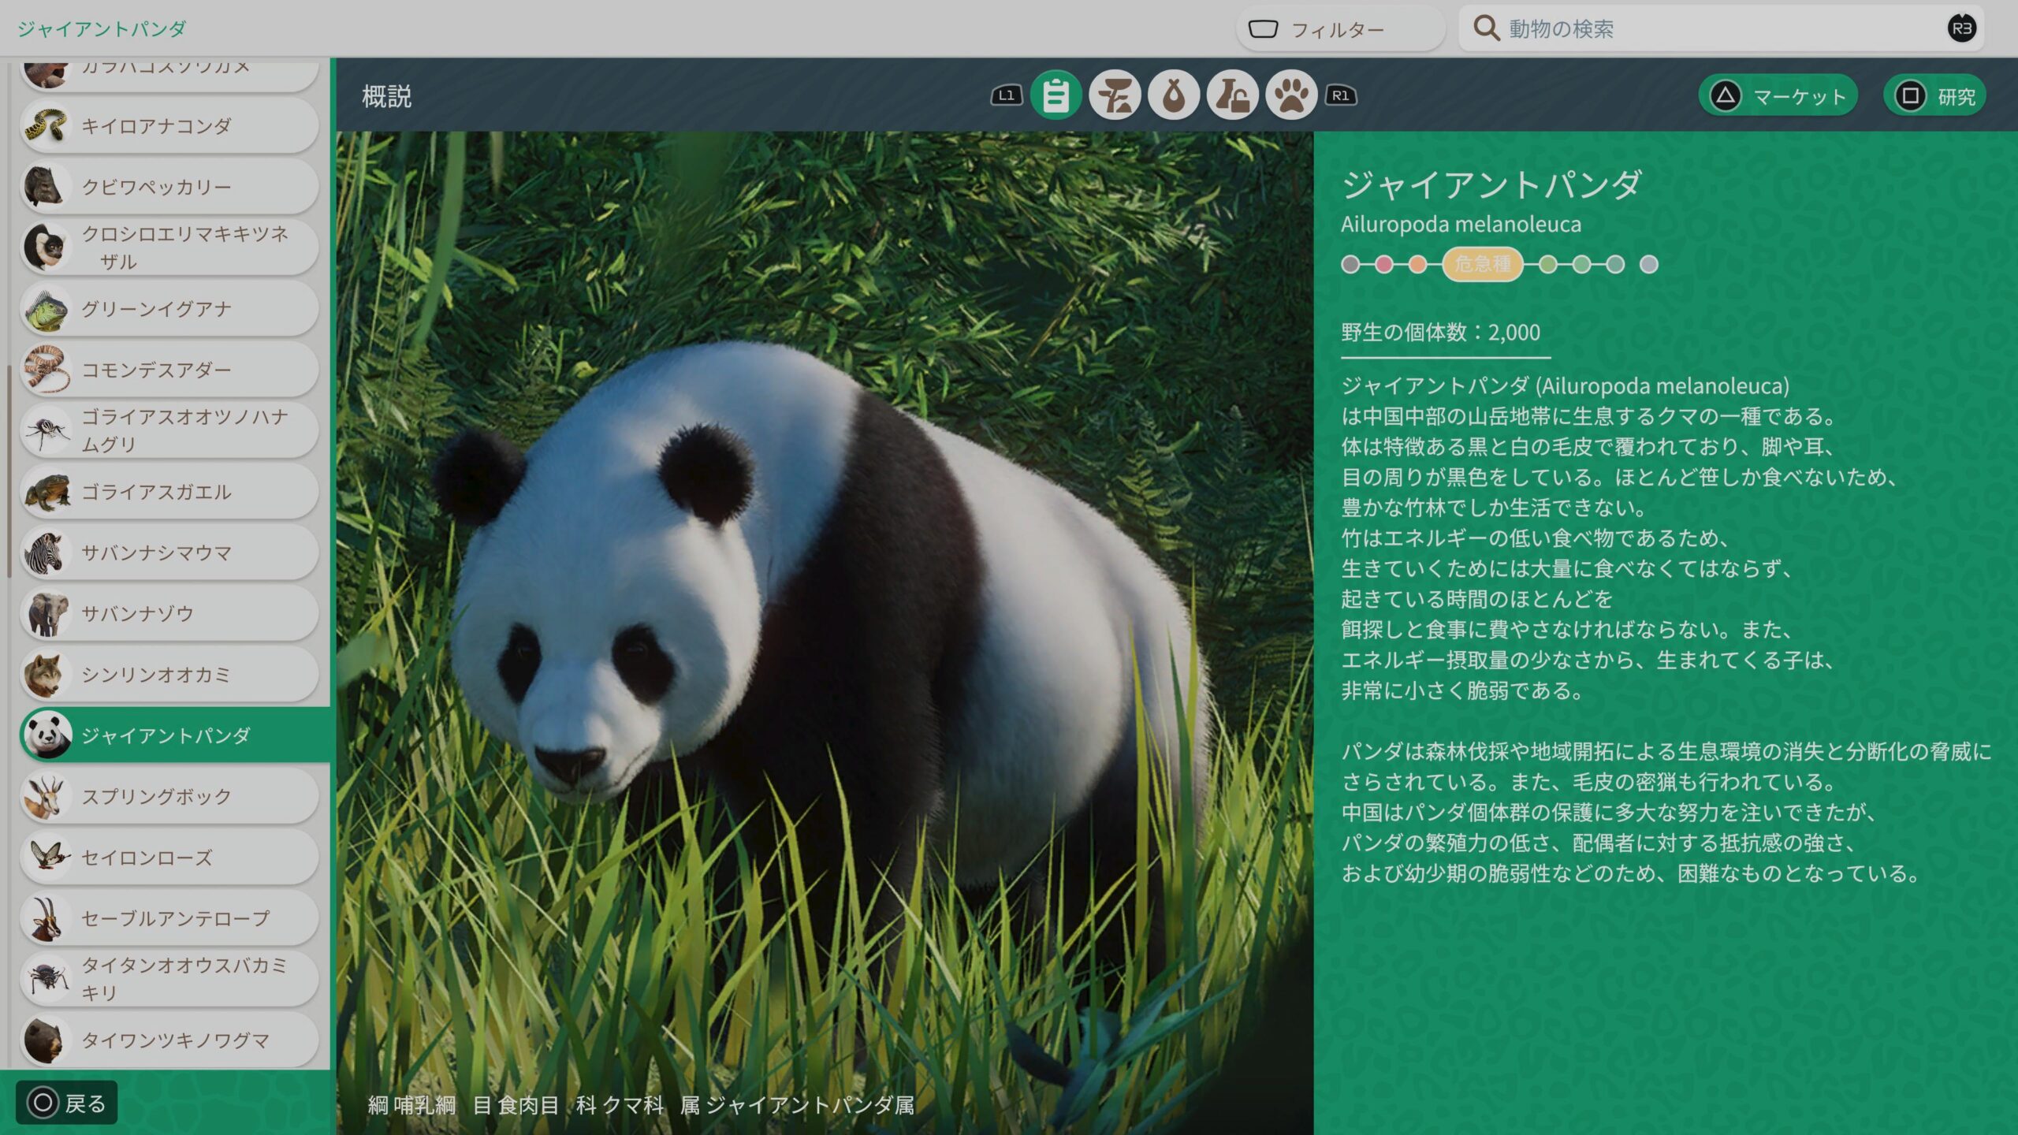Screen dimensions: 2018x1135
Task: Select the サバンナゾウ elephant thumbnail
Action: click(45, 613)
